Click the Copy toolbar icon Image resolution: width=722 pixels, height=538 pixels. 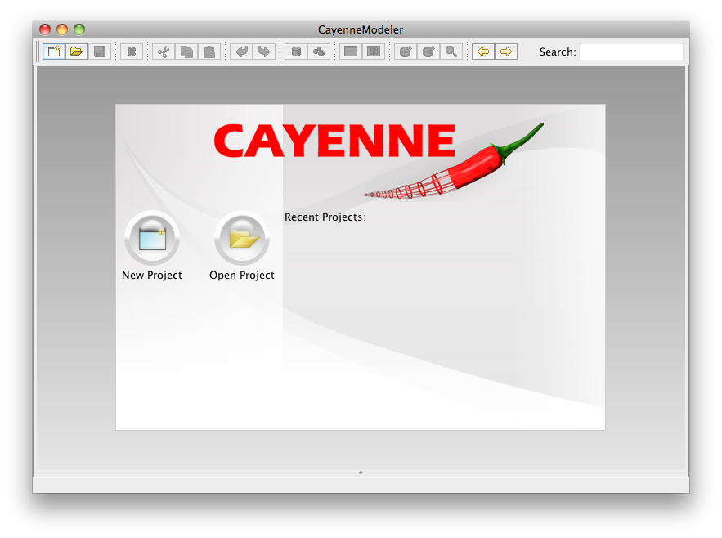click(x=186, y=52)
